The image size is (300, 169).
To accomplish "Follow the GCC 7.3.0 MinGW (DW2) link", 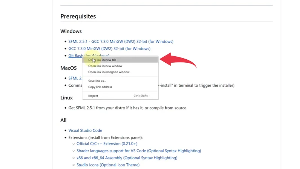I will 109,48.
